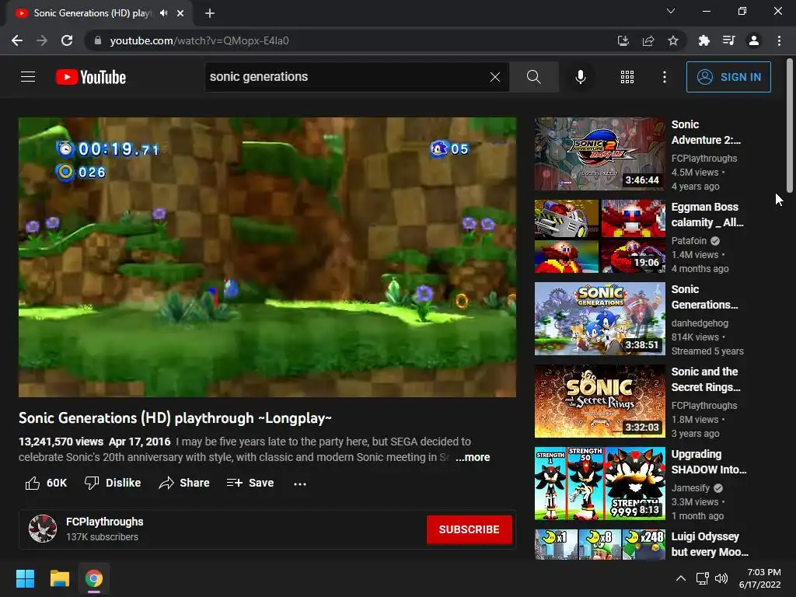Clear the search box with X
This screenshot has width=796, height=597.
click(x=495, y=77)
